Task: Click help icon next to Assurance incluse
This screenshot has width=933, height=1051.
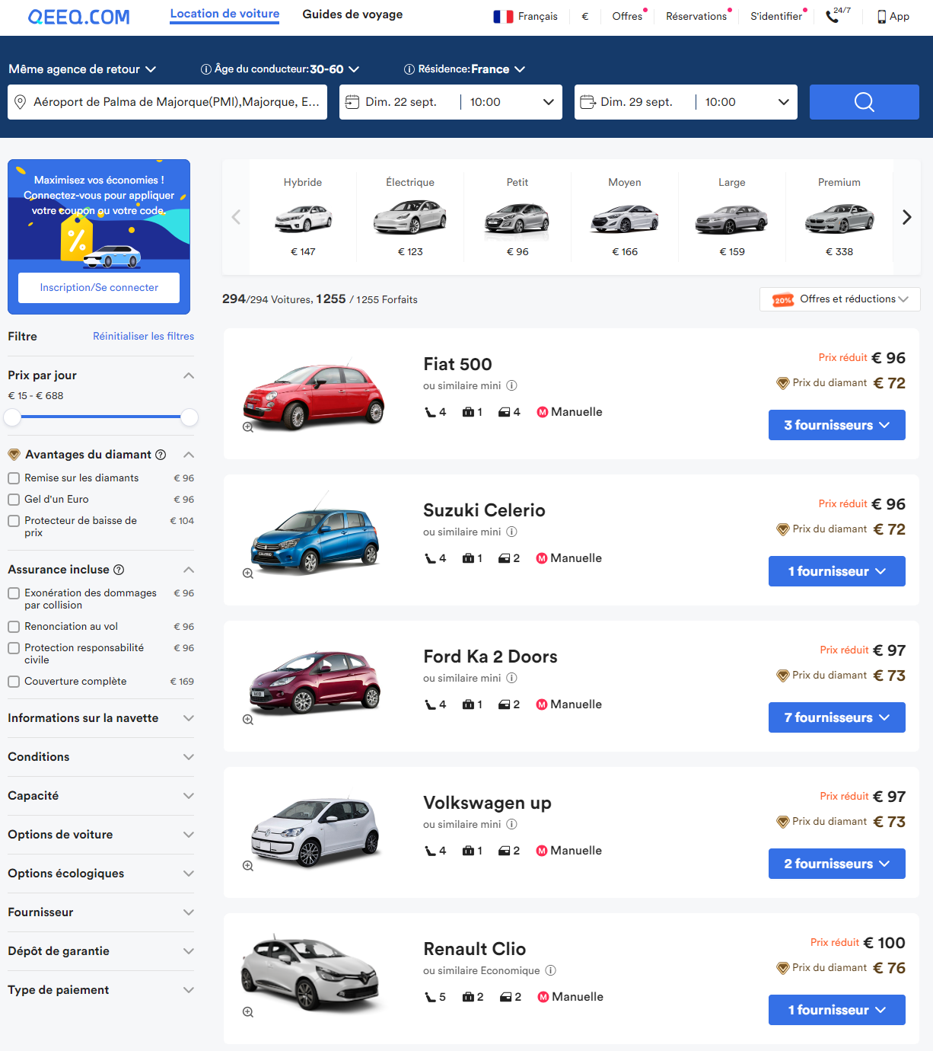Action: tap(119, 570)
